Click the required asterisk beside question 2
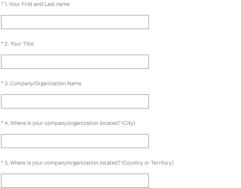The image size is (241, 188). coord(2,44)
